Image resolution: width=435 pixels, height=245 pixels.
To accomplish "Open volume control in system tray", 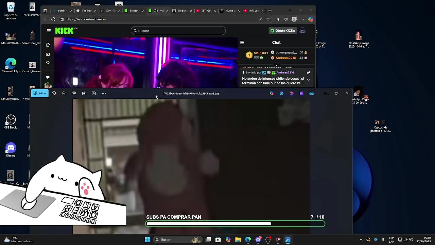I will tap(405, 240).
